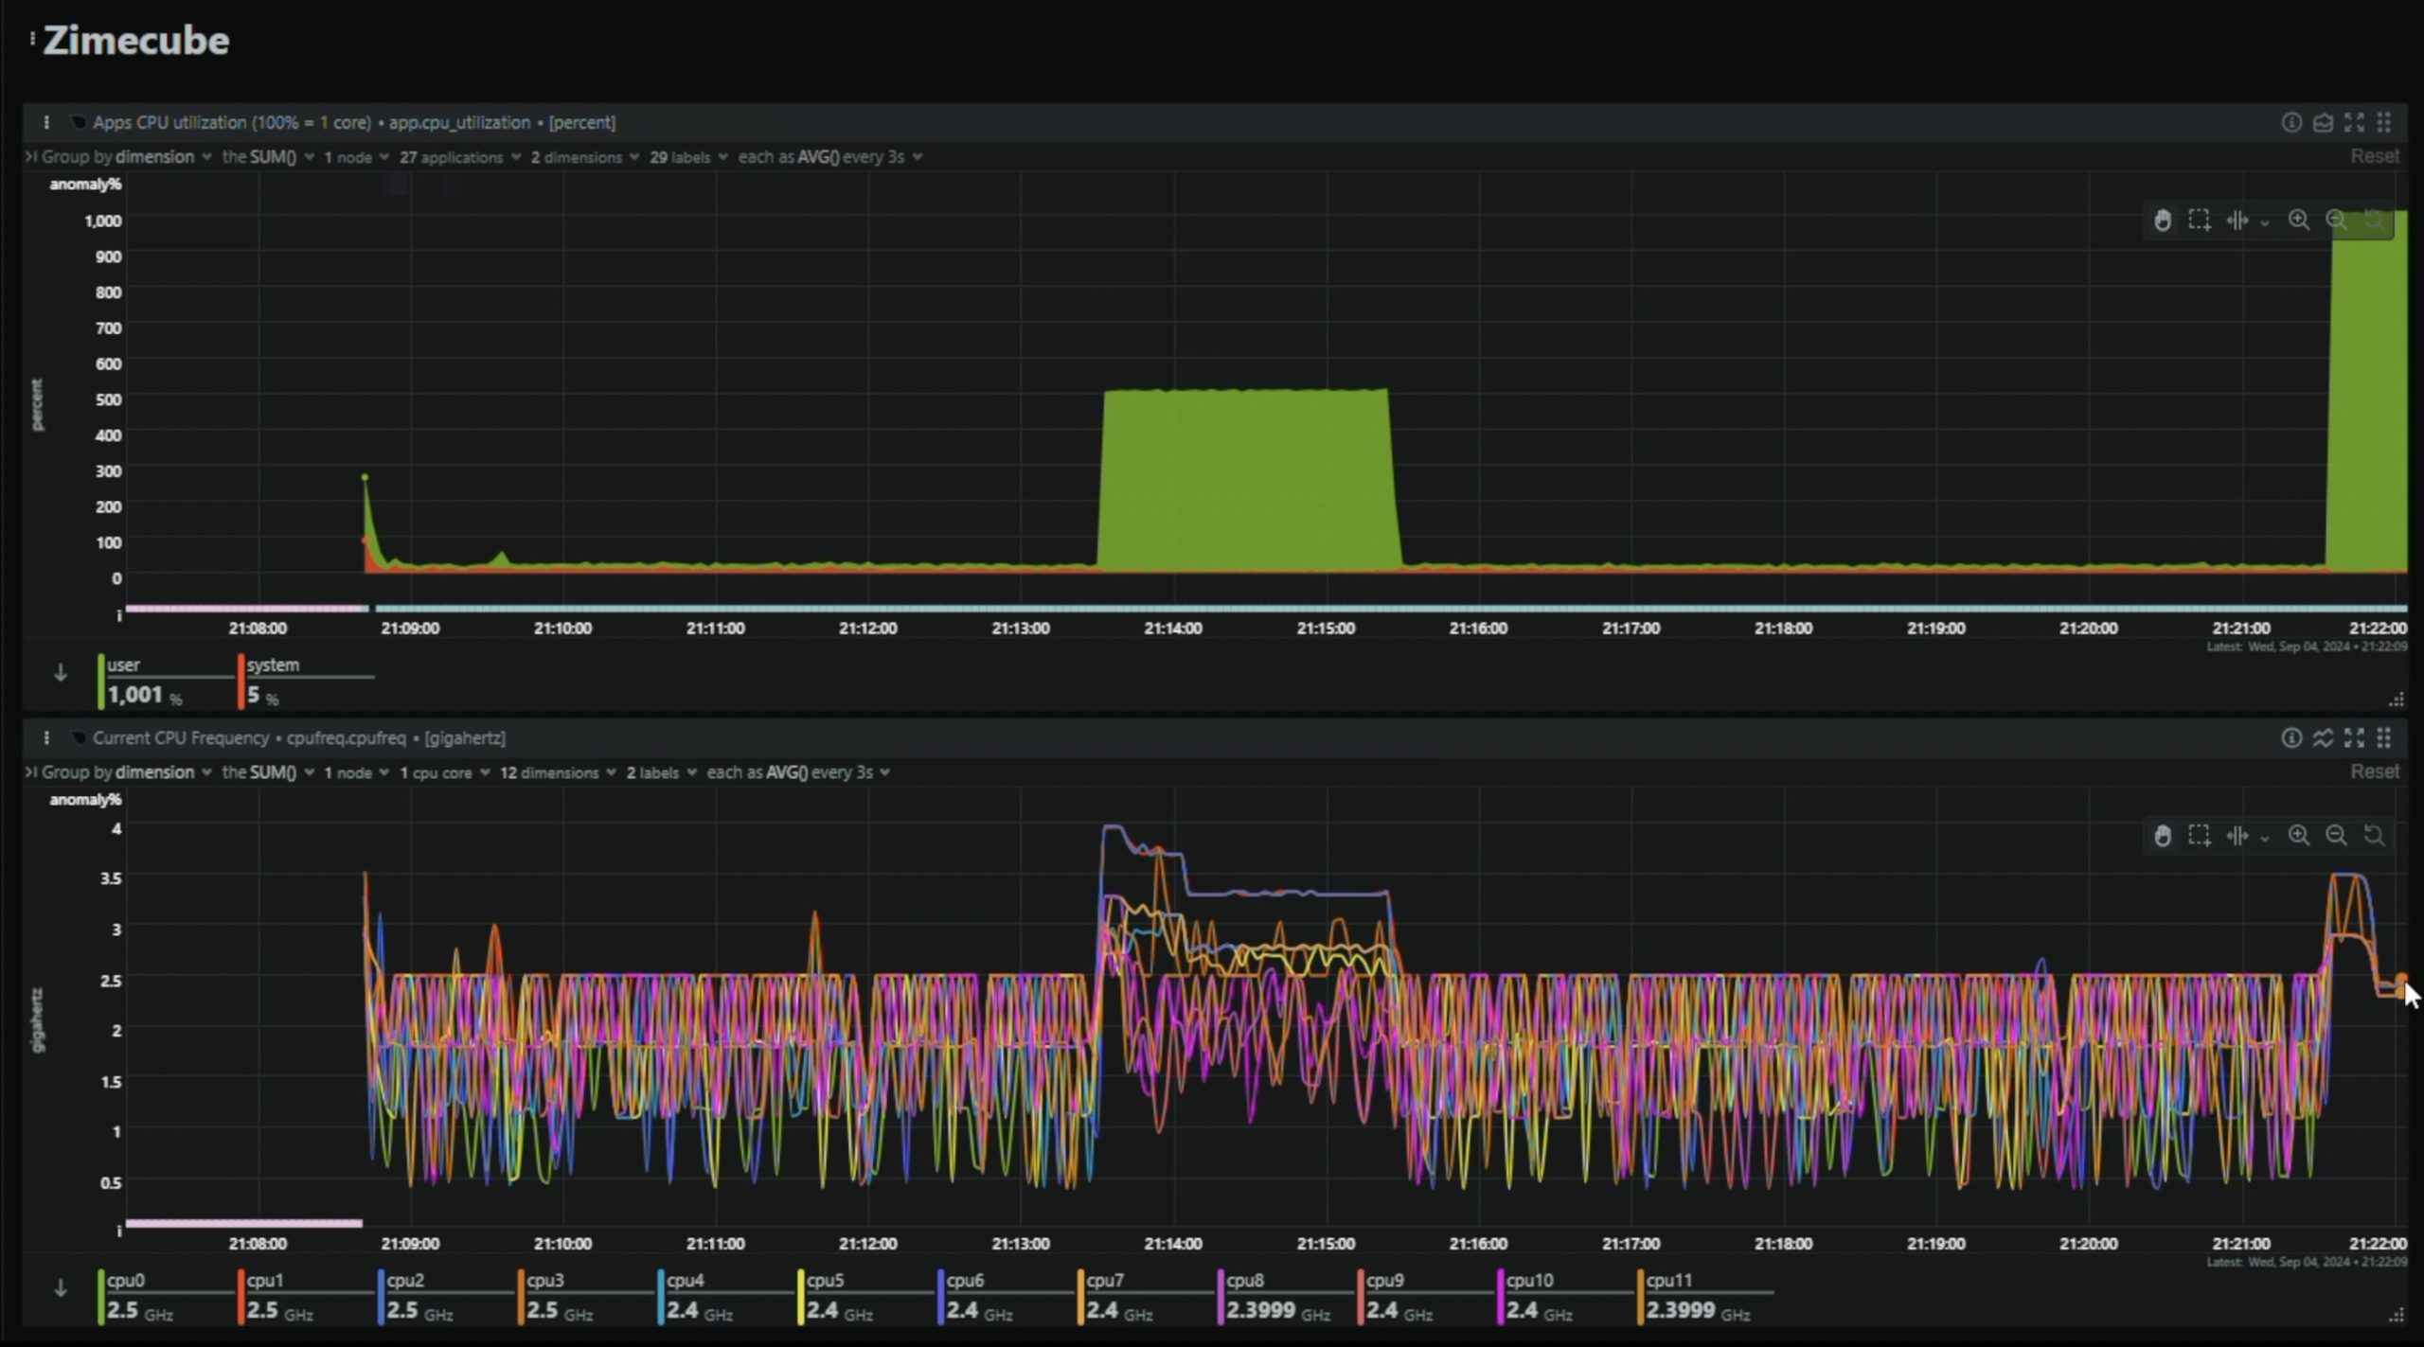Click the zoom reset icon on the CPU Frequency chart

(x=2374, y=836)
